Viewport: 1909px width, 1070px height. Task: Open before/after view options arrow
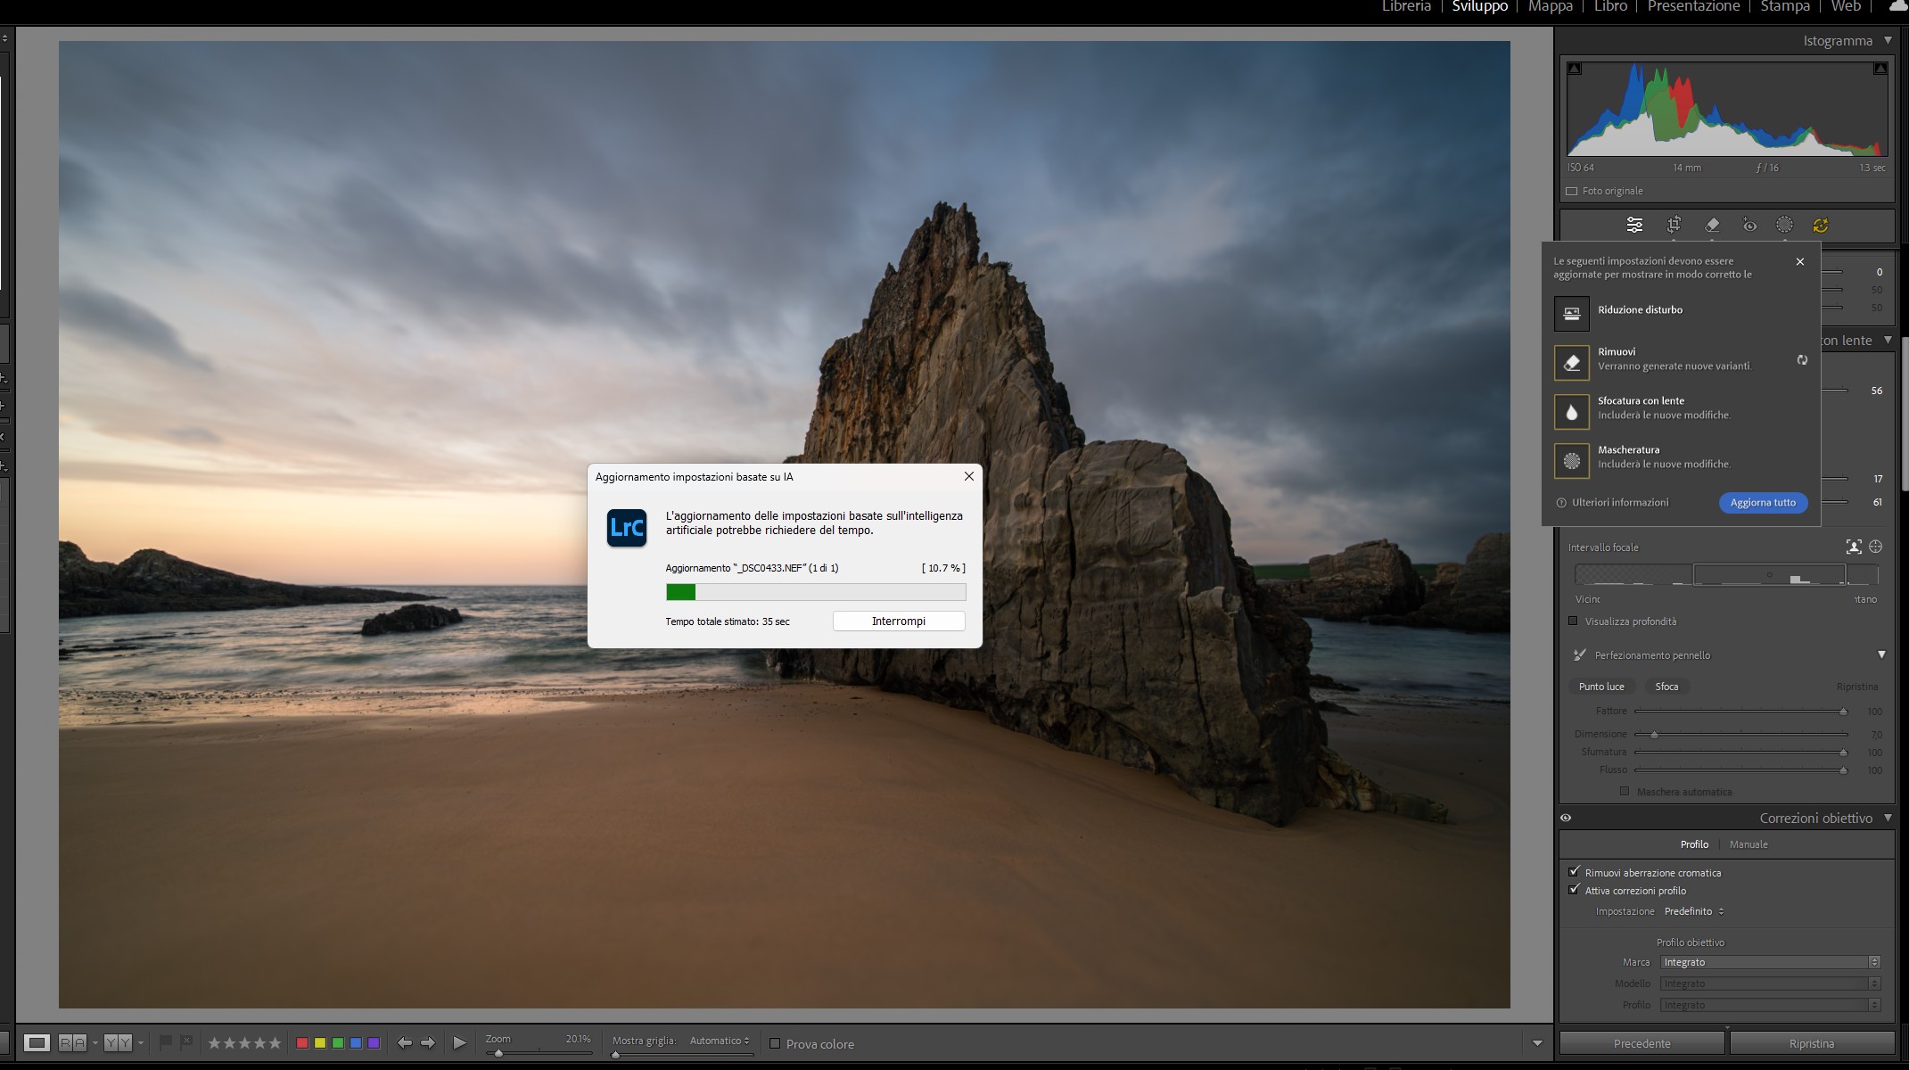(140, 1043)
